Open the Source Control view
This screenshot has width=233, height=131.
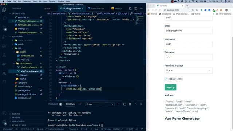[x=4, y=28]
